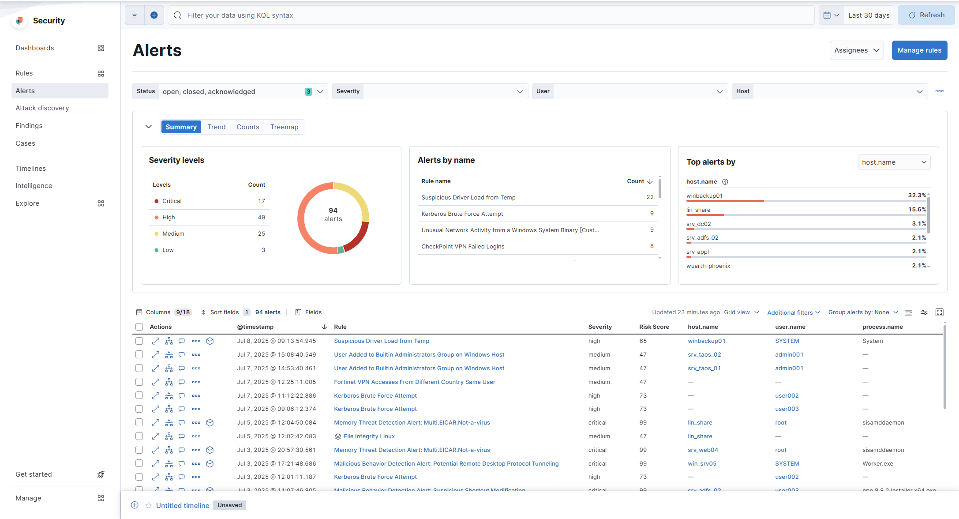Viewport: 959px width, 519px height.
Task: Click the Manage rules button
Action: [x=919, y=50]
